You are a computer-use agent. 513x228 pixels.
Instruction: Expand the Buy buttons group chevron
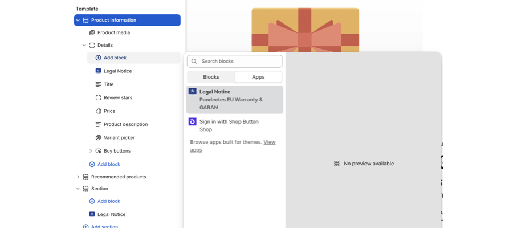pyautogui.click(x=91, y=151)
